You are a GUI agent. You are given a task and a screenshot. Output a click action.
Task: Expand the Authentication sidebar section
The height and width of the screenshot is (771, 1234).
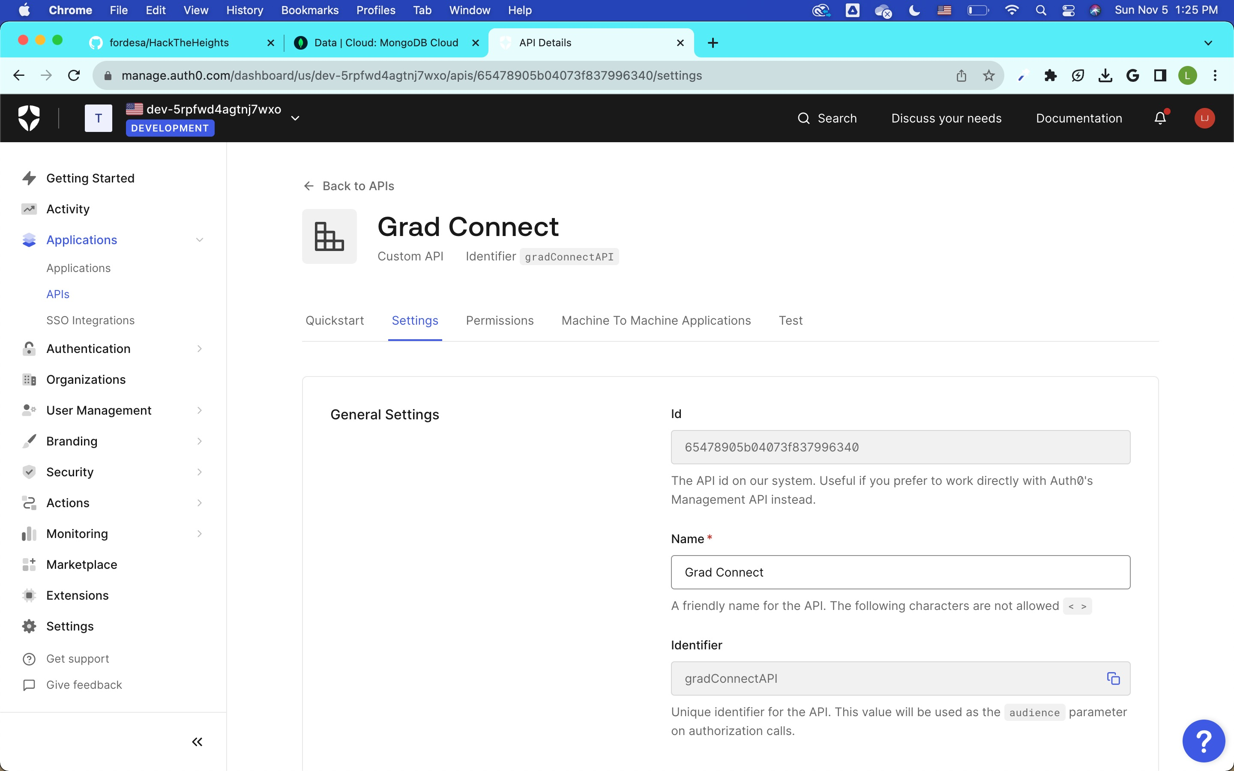point(88,349)
